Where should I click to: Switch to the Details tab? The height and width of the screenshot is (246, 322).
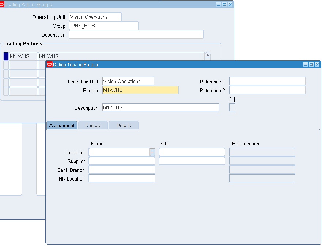[124, 125]
